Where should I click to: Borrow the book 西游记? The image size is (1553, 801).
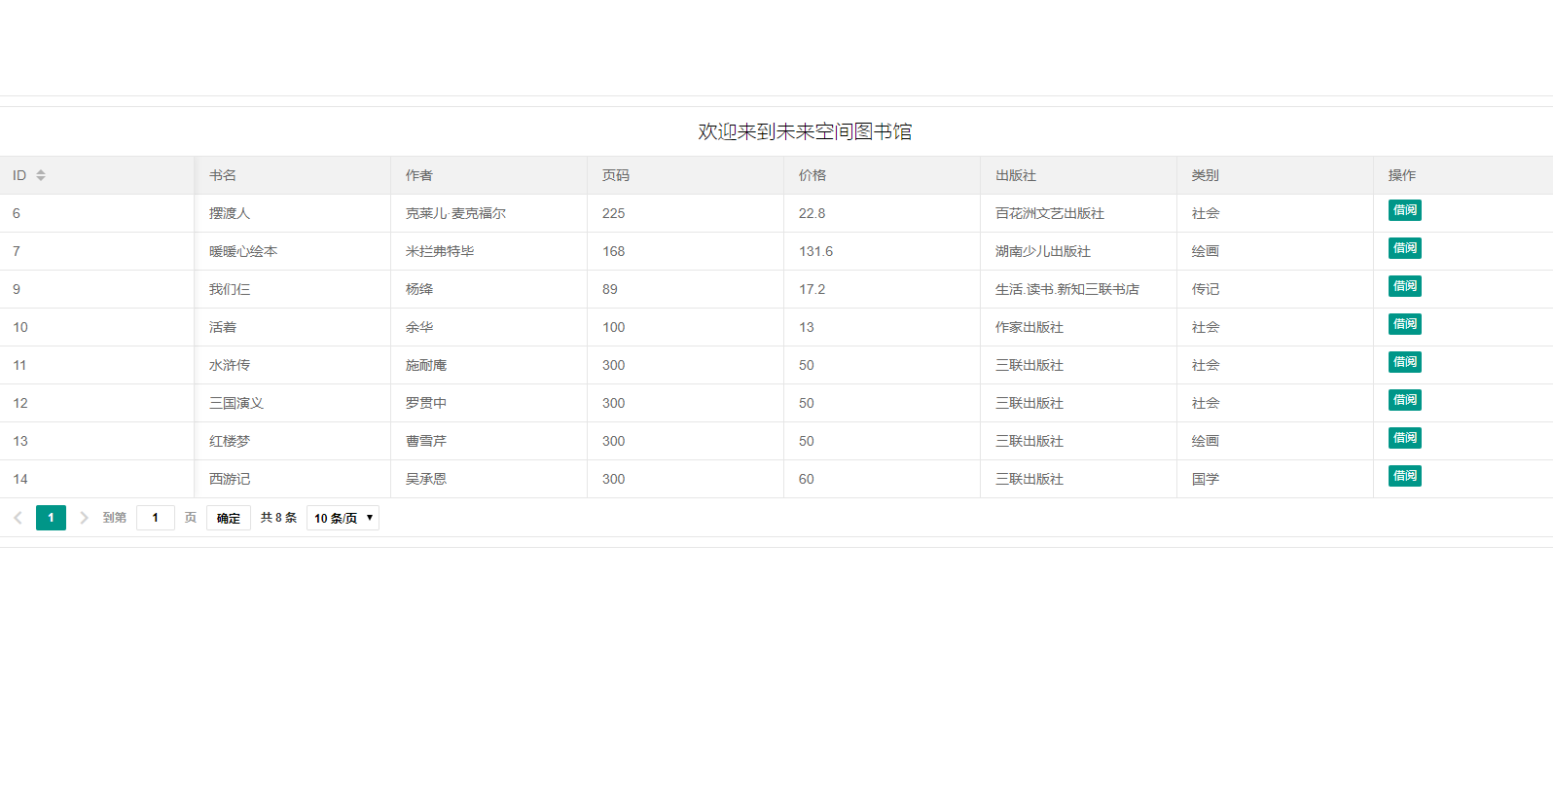click(1404, 476)
